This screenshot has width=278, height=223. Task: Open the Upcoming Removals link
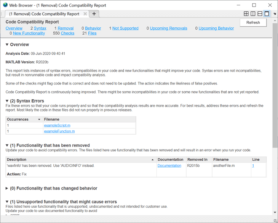pos(168,28)
